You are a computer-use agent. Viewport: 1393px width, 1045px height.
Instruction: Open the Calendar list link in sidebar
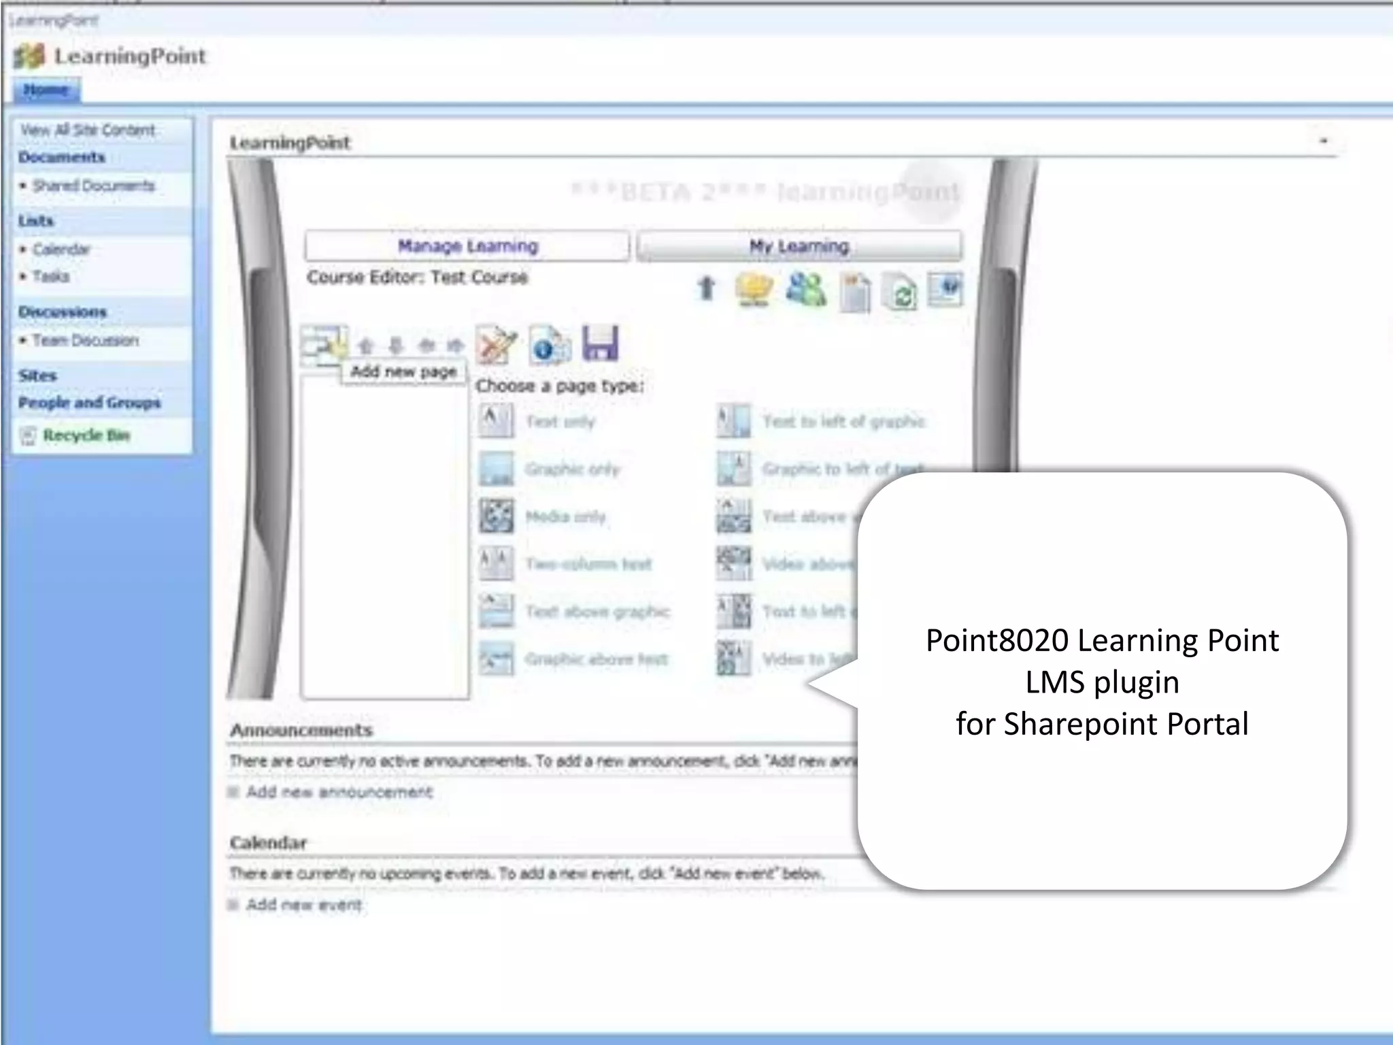61,249
